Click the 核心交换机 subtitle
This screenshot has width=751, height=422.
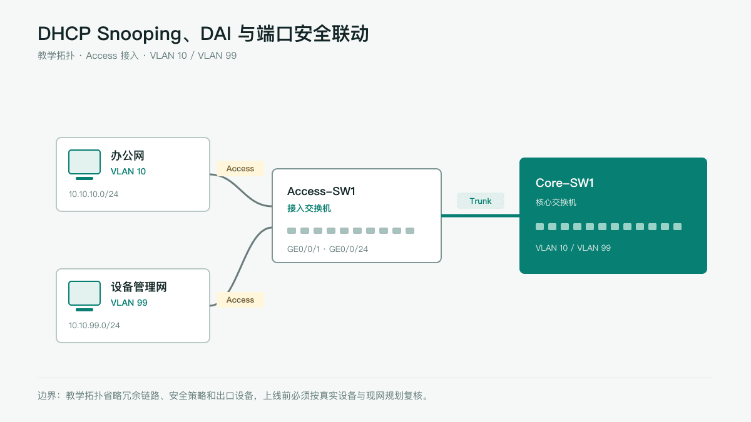point(556,202)
